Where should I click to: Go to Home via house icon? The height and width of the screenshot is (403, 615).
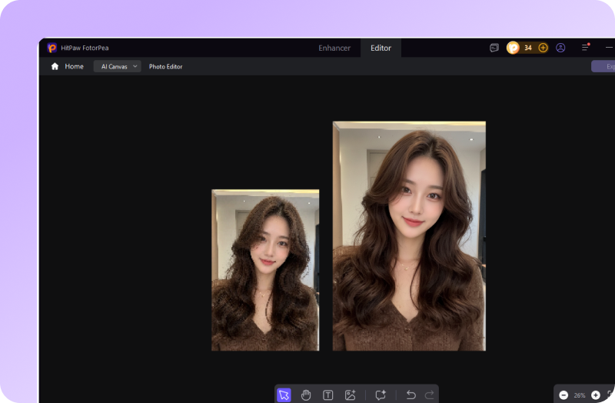55,66
